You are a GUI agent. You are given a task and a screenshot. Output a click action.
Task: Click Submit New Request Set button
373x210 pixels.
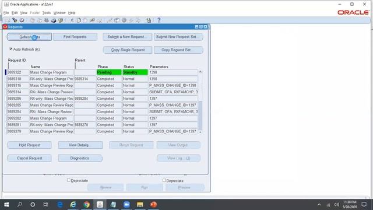click(178, 37)
